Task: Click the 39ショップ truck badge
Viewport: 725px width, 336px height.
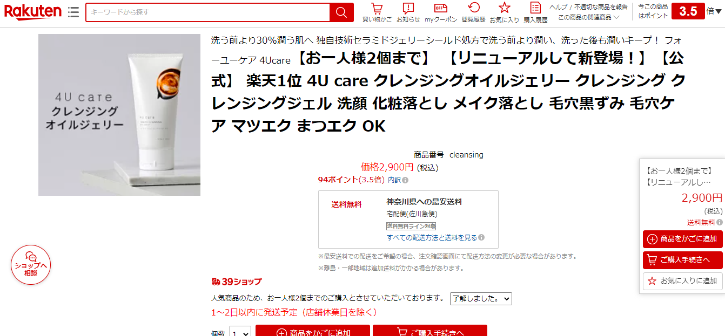Action: pyautogui.click(x=237, y=282)
